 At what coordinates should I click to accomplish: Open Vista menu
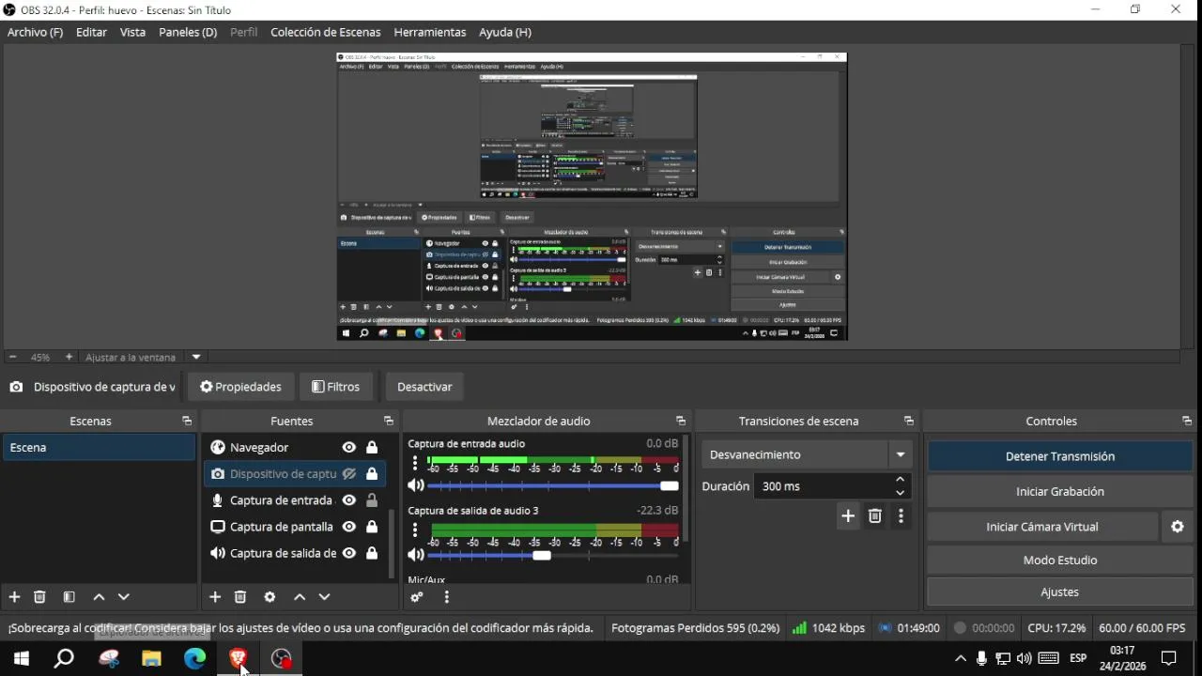[132, 32]
